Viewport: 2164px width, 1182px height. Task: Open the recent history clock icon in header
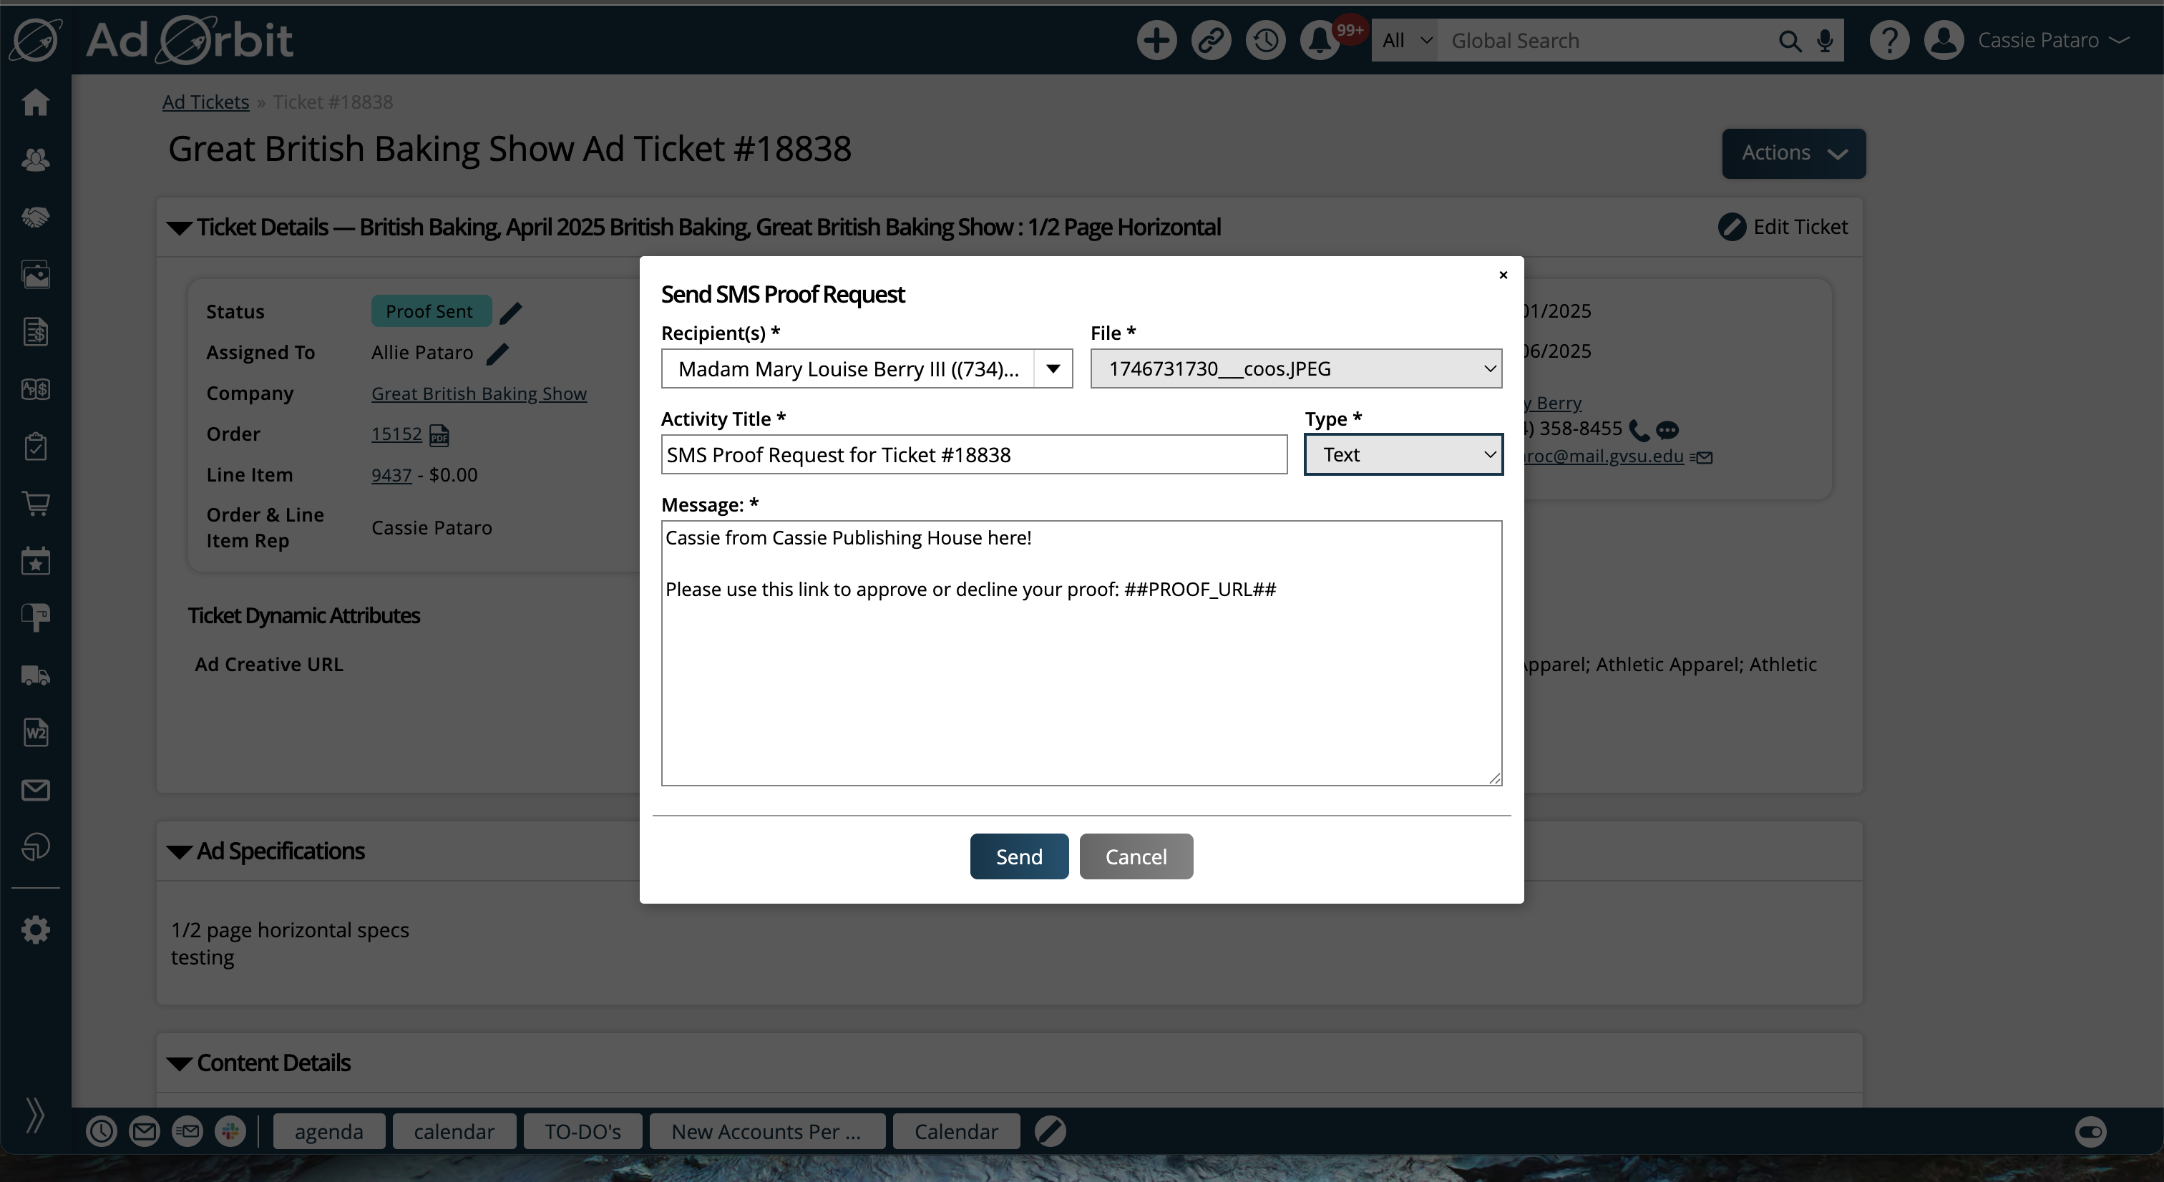coord(1265,39)
